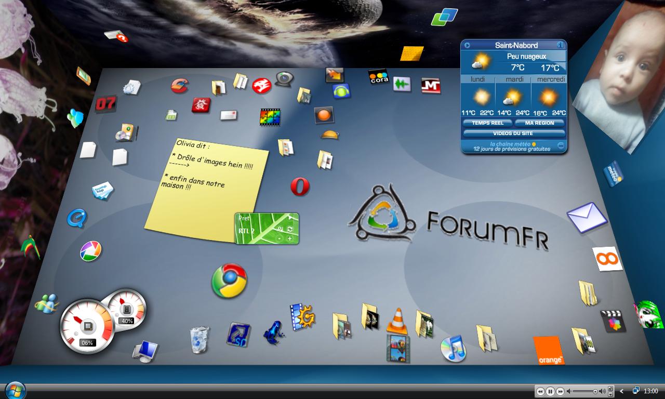The width and height of the screenshot is (665, 399).
Task: Click the weather gadget info icon
Action: [x=560, y=45]
